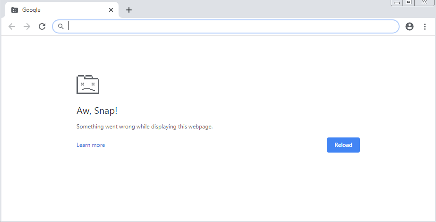The height and width of the screenshot is (222, 436).
Task: Open the profile avatar menu
Action: pos(409,26)
